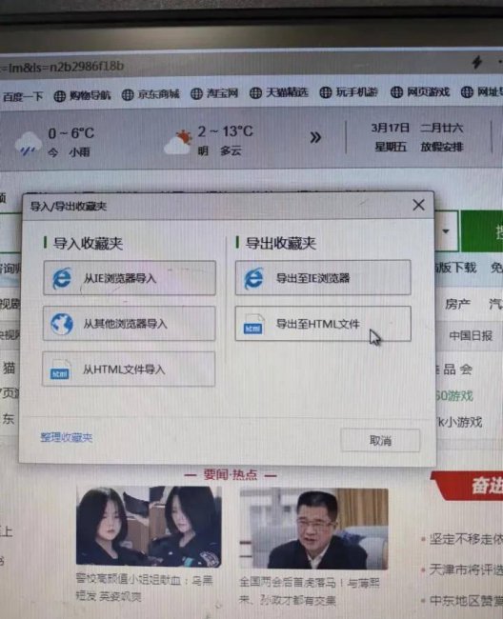
Task: Click globe icon on 从其他浏览器导入
Action: coord(62,324)
